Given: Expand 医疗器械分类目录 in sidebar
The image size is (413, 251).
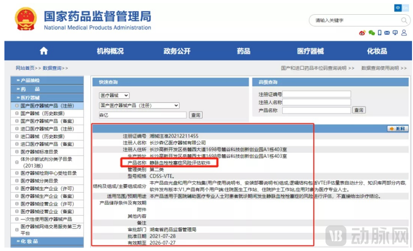Looking at the screenshot, I should [x=17, y=181].
